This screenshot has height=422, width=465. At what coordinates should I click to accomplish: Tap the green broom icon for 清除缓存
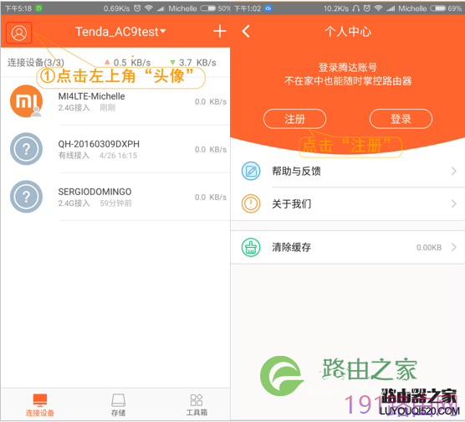tap(251, 247)
